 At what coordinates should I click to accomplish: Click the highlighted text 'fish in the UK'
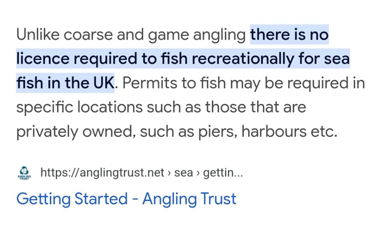point(65,83)
